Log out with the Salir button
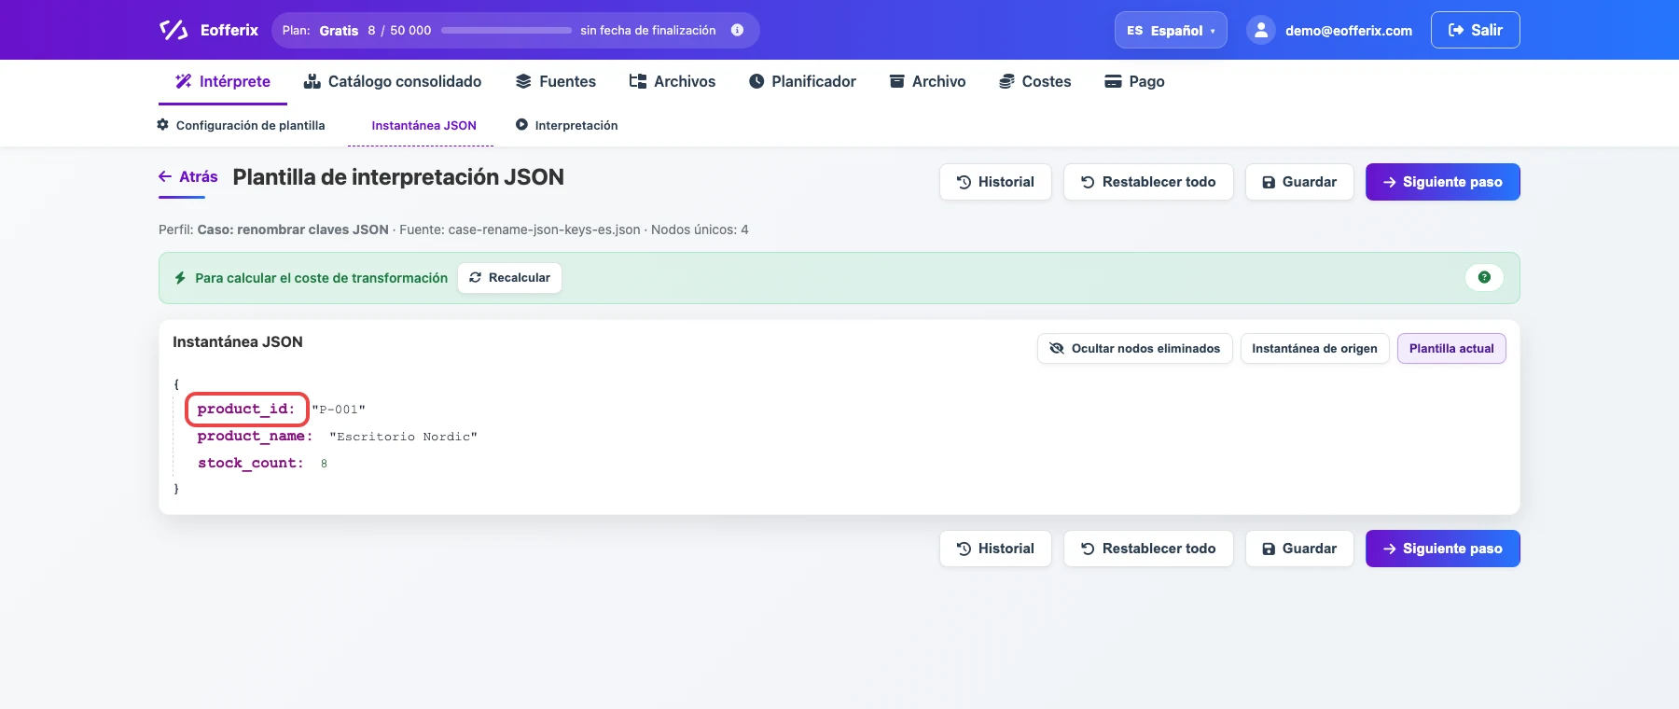The height and width of the screenshot is (709, 1679). (1475, 30)
